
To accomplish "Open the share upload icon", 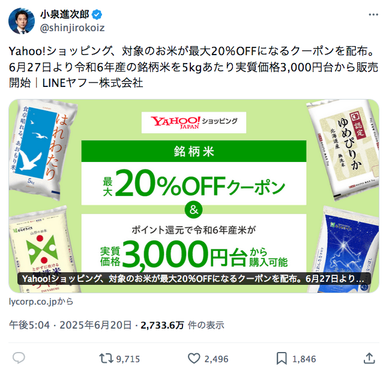I will [x=369, y=359].
